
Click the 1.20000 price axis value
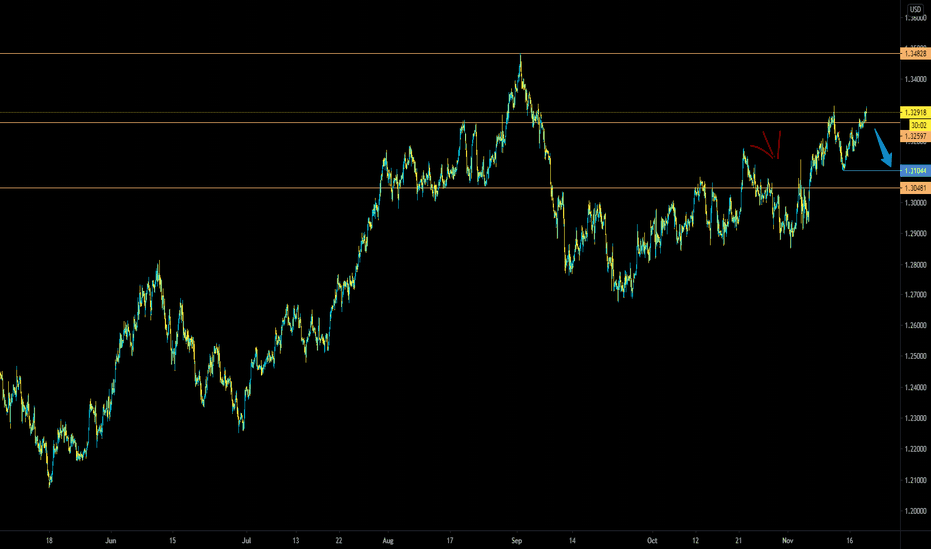tap(916, 511)
